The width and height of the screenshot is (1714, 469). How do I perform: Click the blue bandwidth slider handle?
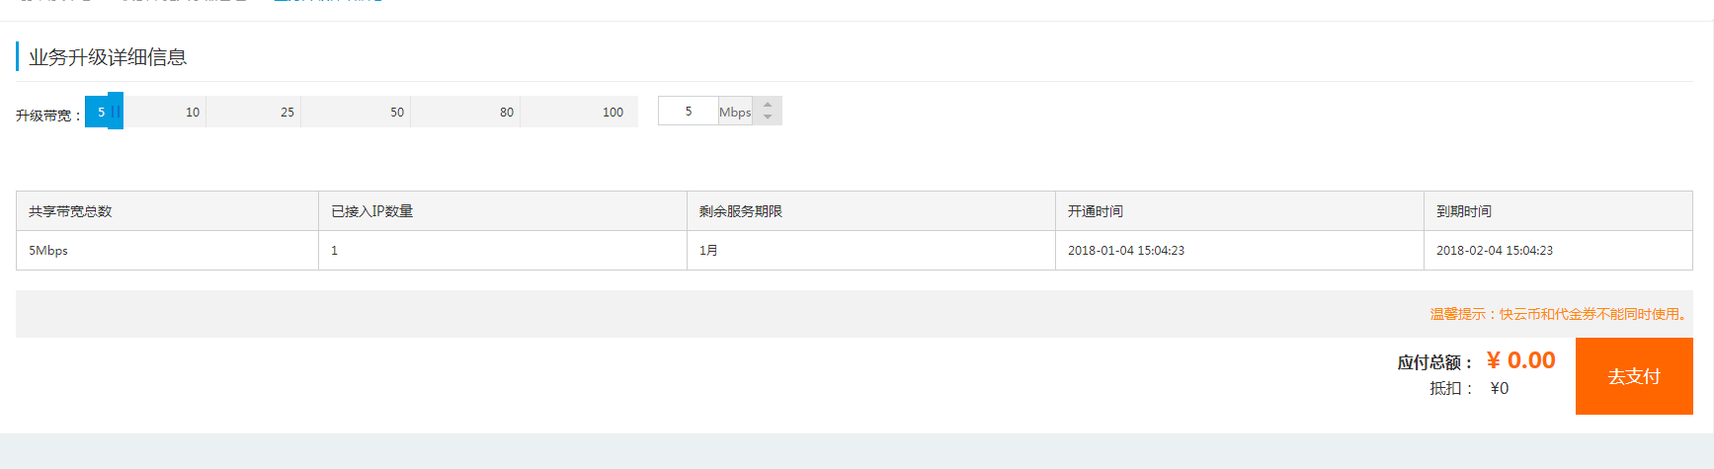116,112
